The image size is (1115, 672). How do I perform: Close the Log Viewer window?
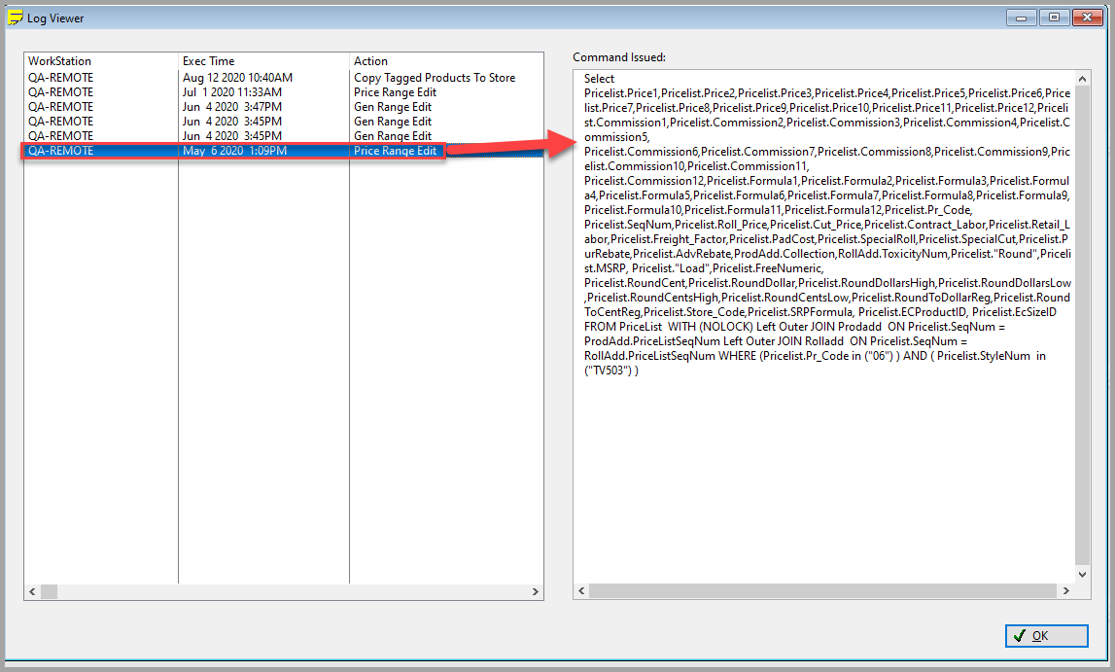(1087, 18)
